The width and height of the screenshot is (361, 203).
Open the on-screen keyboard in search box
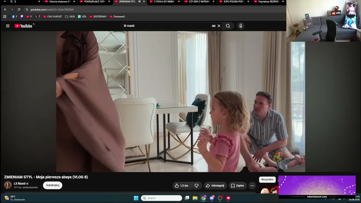[214, 26]
